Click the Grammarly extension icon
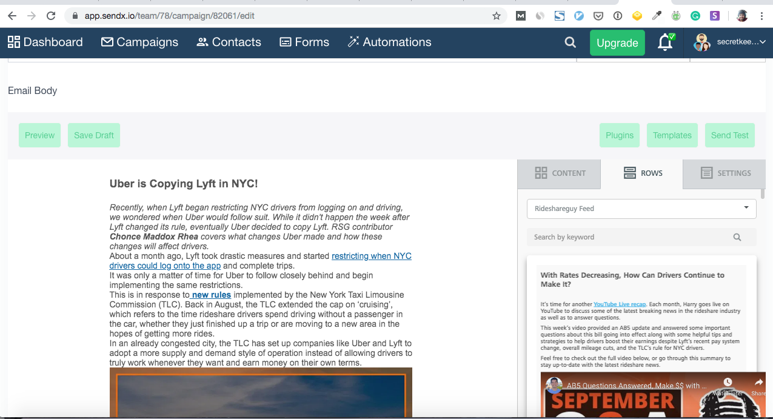Viewport: 773px width, 419px height. [x=695, y=16]
